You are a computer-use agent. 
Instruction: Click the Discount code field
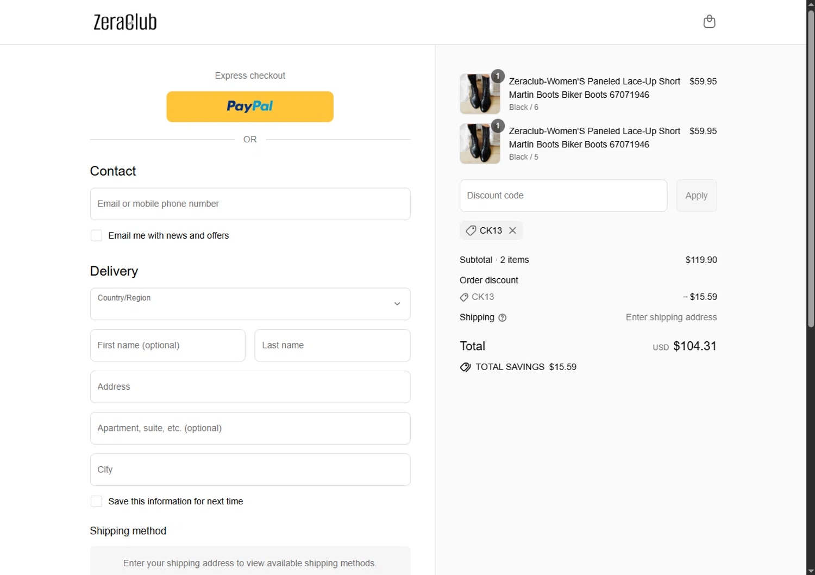tap(563, 196)
